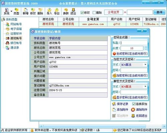
Task: Click the 所属区域 empty field
Action: click(78, 71)
